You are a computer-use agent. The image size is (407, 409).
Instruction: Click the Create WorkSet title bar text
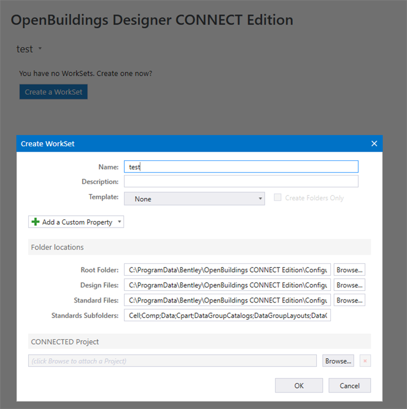pos(48,144)
